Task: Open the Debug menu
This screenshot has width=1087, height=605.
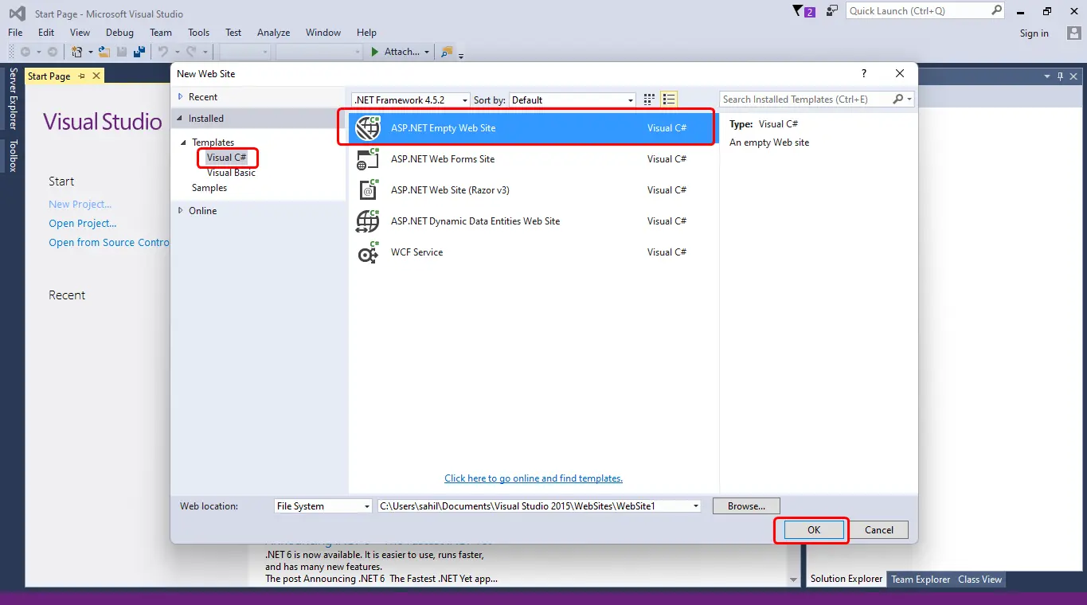Action: [119, 33]
